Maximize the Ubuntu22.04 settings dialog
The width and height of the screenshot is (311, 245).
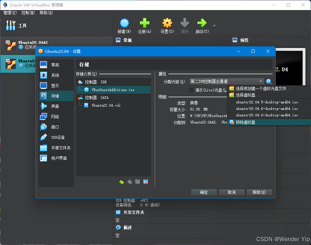[x=253, y=51]
